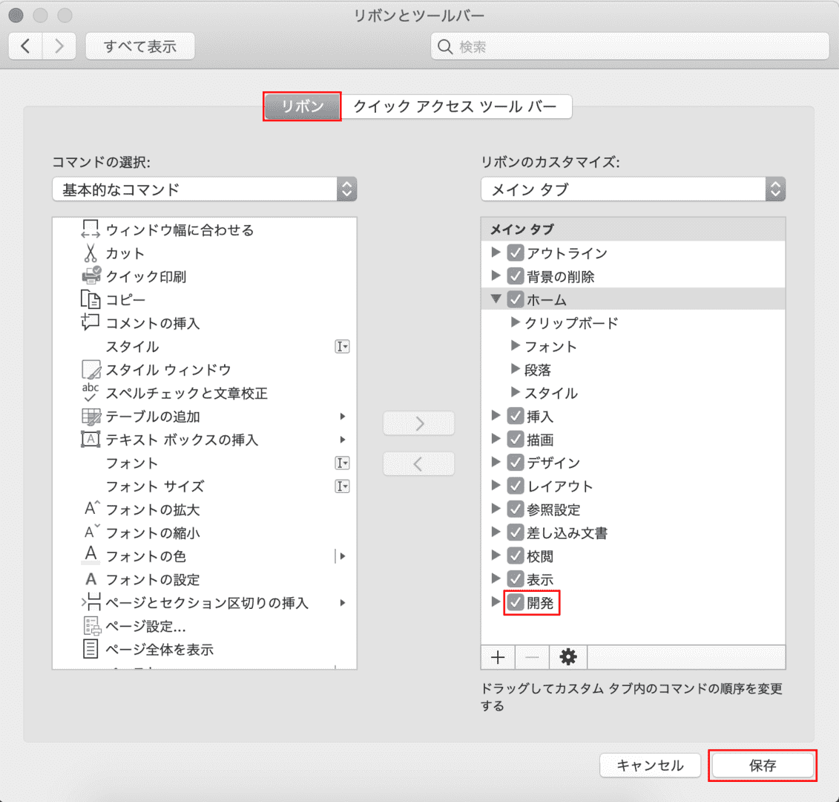
Task: Click the search magnifier icon
Action: coord(444,47)
